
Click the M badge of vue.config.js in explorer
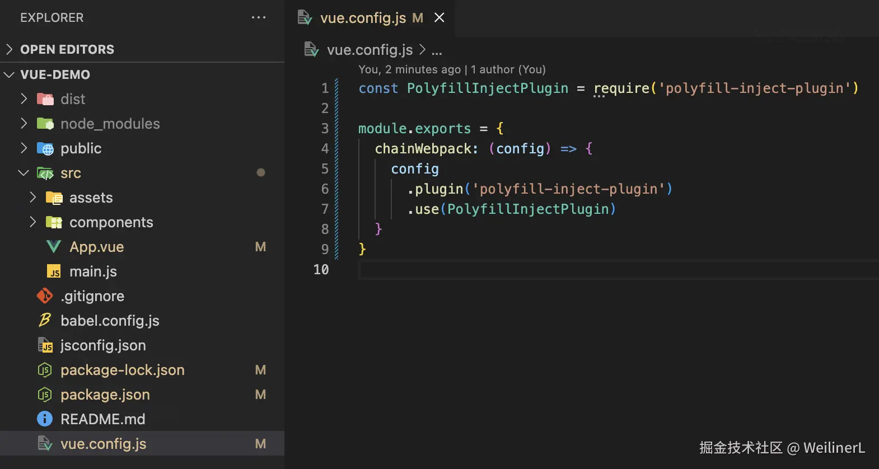pos(260,444)
